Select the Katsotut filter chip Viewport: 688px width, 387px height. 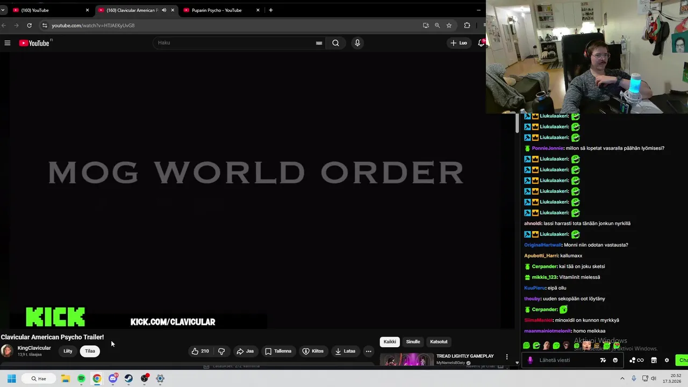click(439, 342)
